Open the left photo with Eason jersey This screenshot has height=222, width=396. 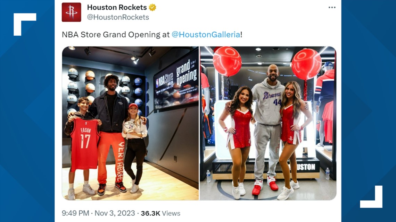130,123
